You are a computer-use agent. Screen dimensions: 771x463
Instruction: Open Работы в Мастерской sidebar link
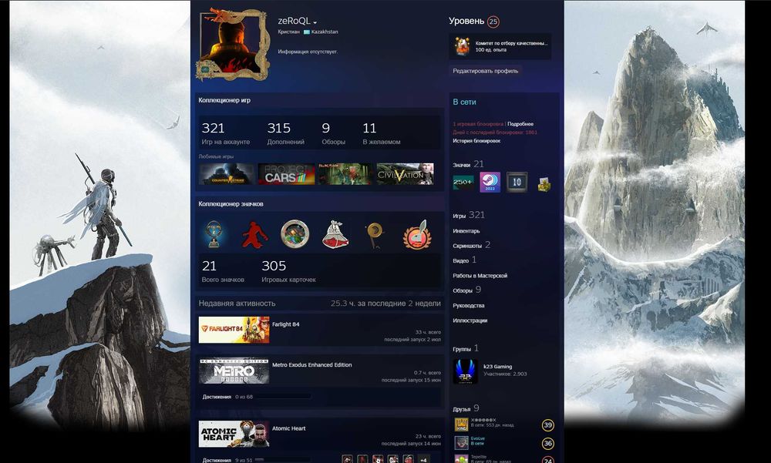point(480,276)
